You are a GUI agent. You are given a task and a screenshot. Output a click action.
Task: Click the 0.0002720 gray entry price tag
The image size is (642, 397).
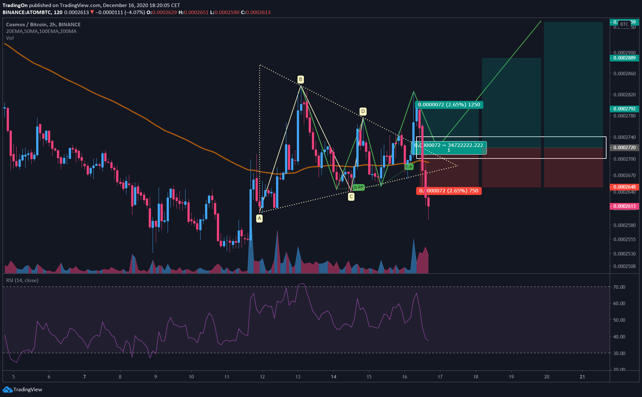624,148
